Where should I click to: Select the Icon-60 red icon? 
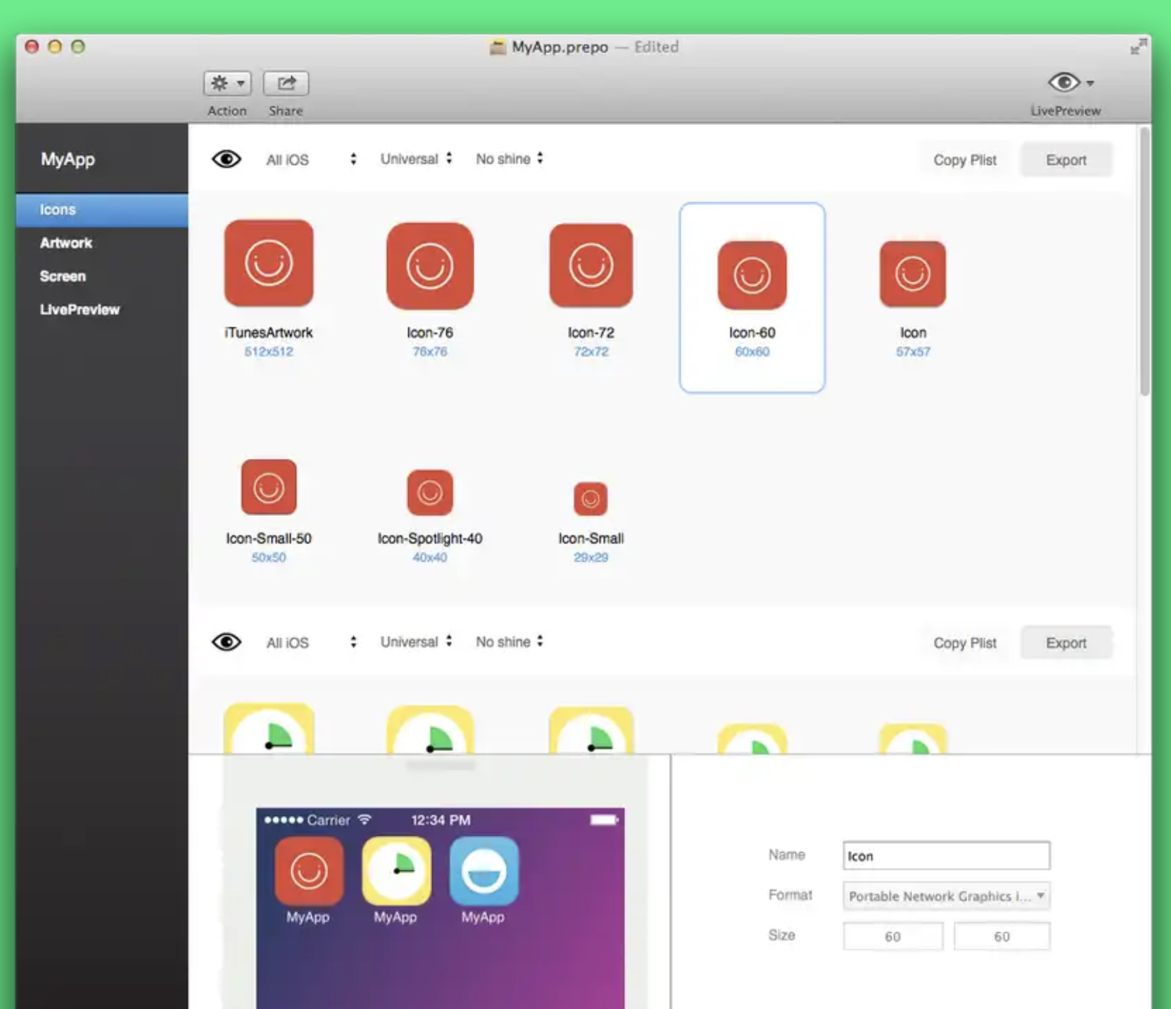752,275
